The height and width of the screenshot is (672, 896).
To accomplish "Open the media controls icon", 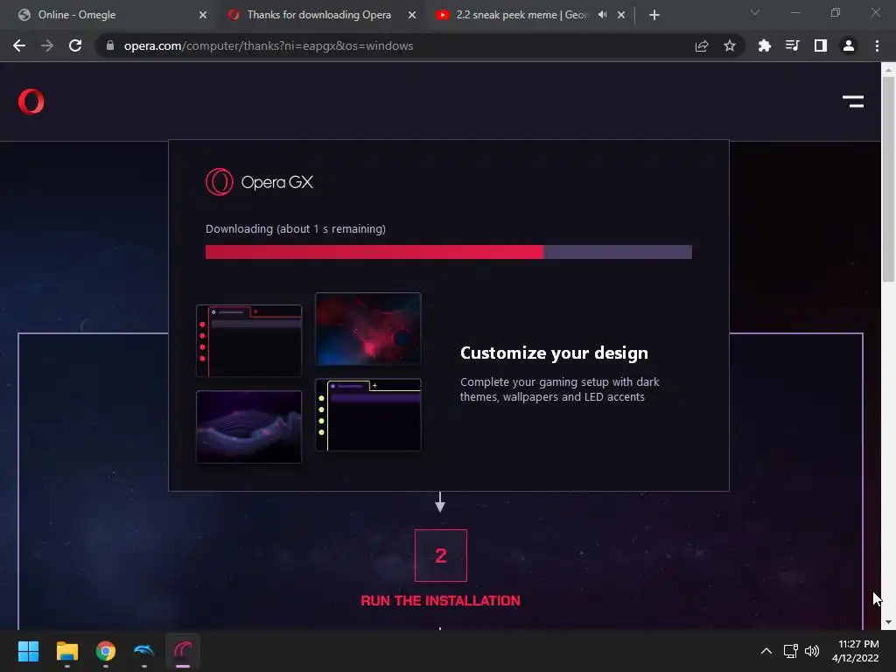I will click(x=792, y=45).
